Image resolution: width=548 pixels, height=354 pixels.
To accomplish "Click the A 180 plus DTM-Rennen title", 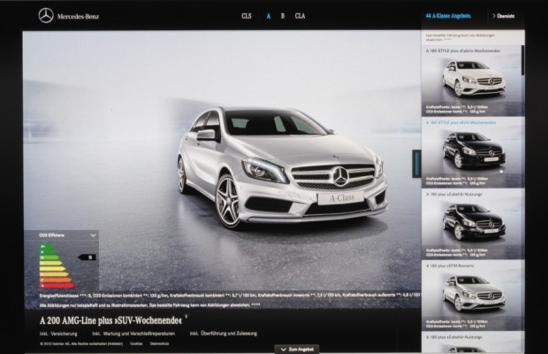I will click(x=450, y=265).
